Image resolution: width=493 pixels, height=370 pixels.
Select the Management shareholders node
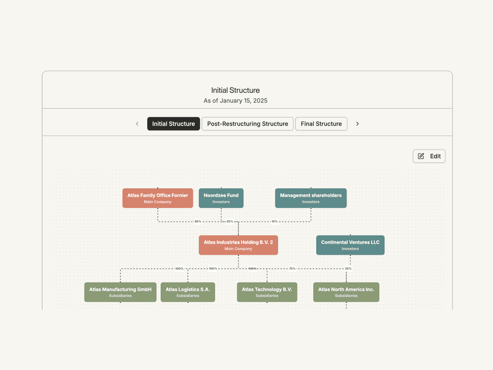click(311, 198)
